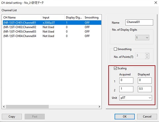Open the Unit µST dropdown
The width and height of the screenshot is (159, 122).
(x=136, y=98)
